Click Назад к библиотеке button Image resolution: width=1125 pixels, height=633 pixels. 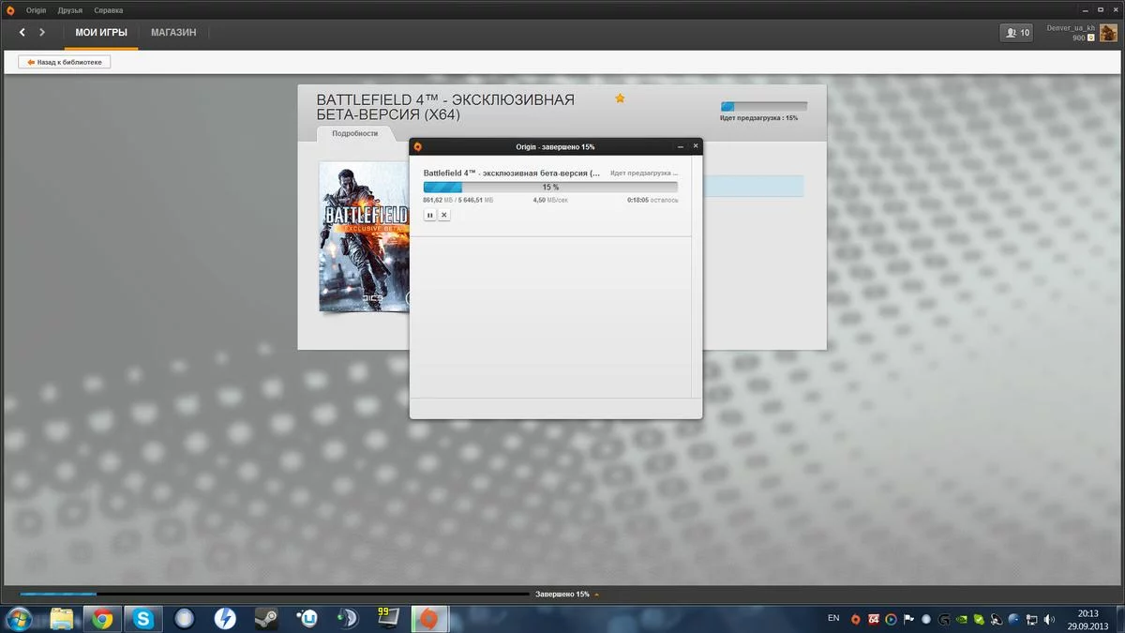(65, 62)
